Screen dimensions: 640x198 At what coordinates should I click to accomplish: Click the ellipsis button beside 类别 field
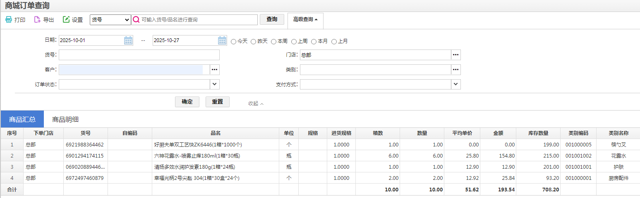[455, 70]
